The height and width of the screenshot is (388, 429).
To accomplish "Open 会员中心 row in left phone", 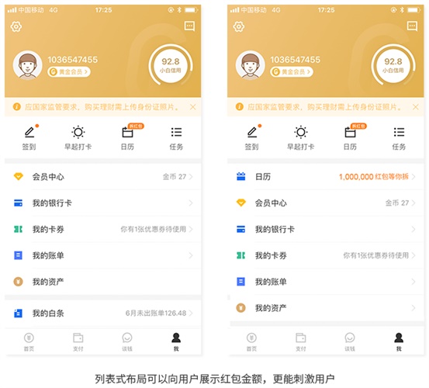I will 103,177.
